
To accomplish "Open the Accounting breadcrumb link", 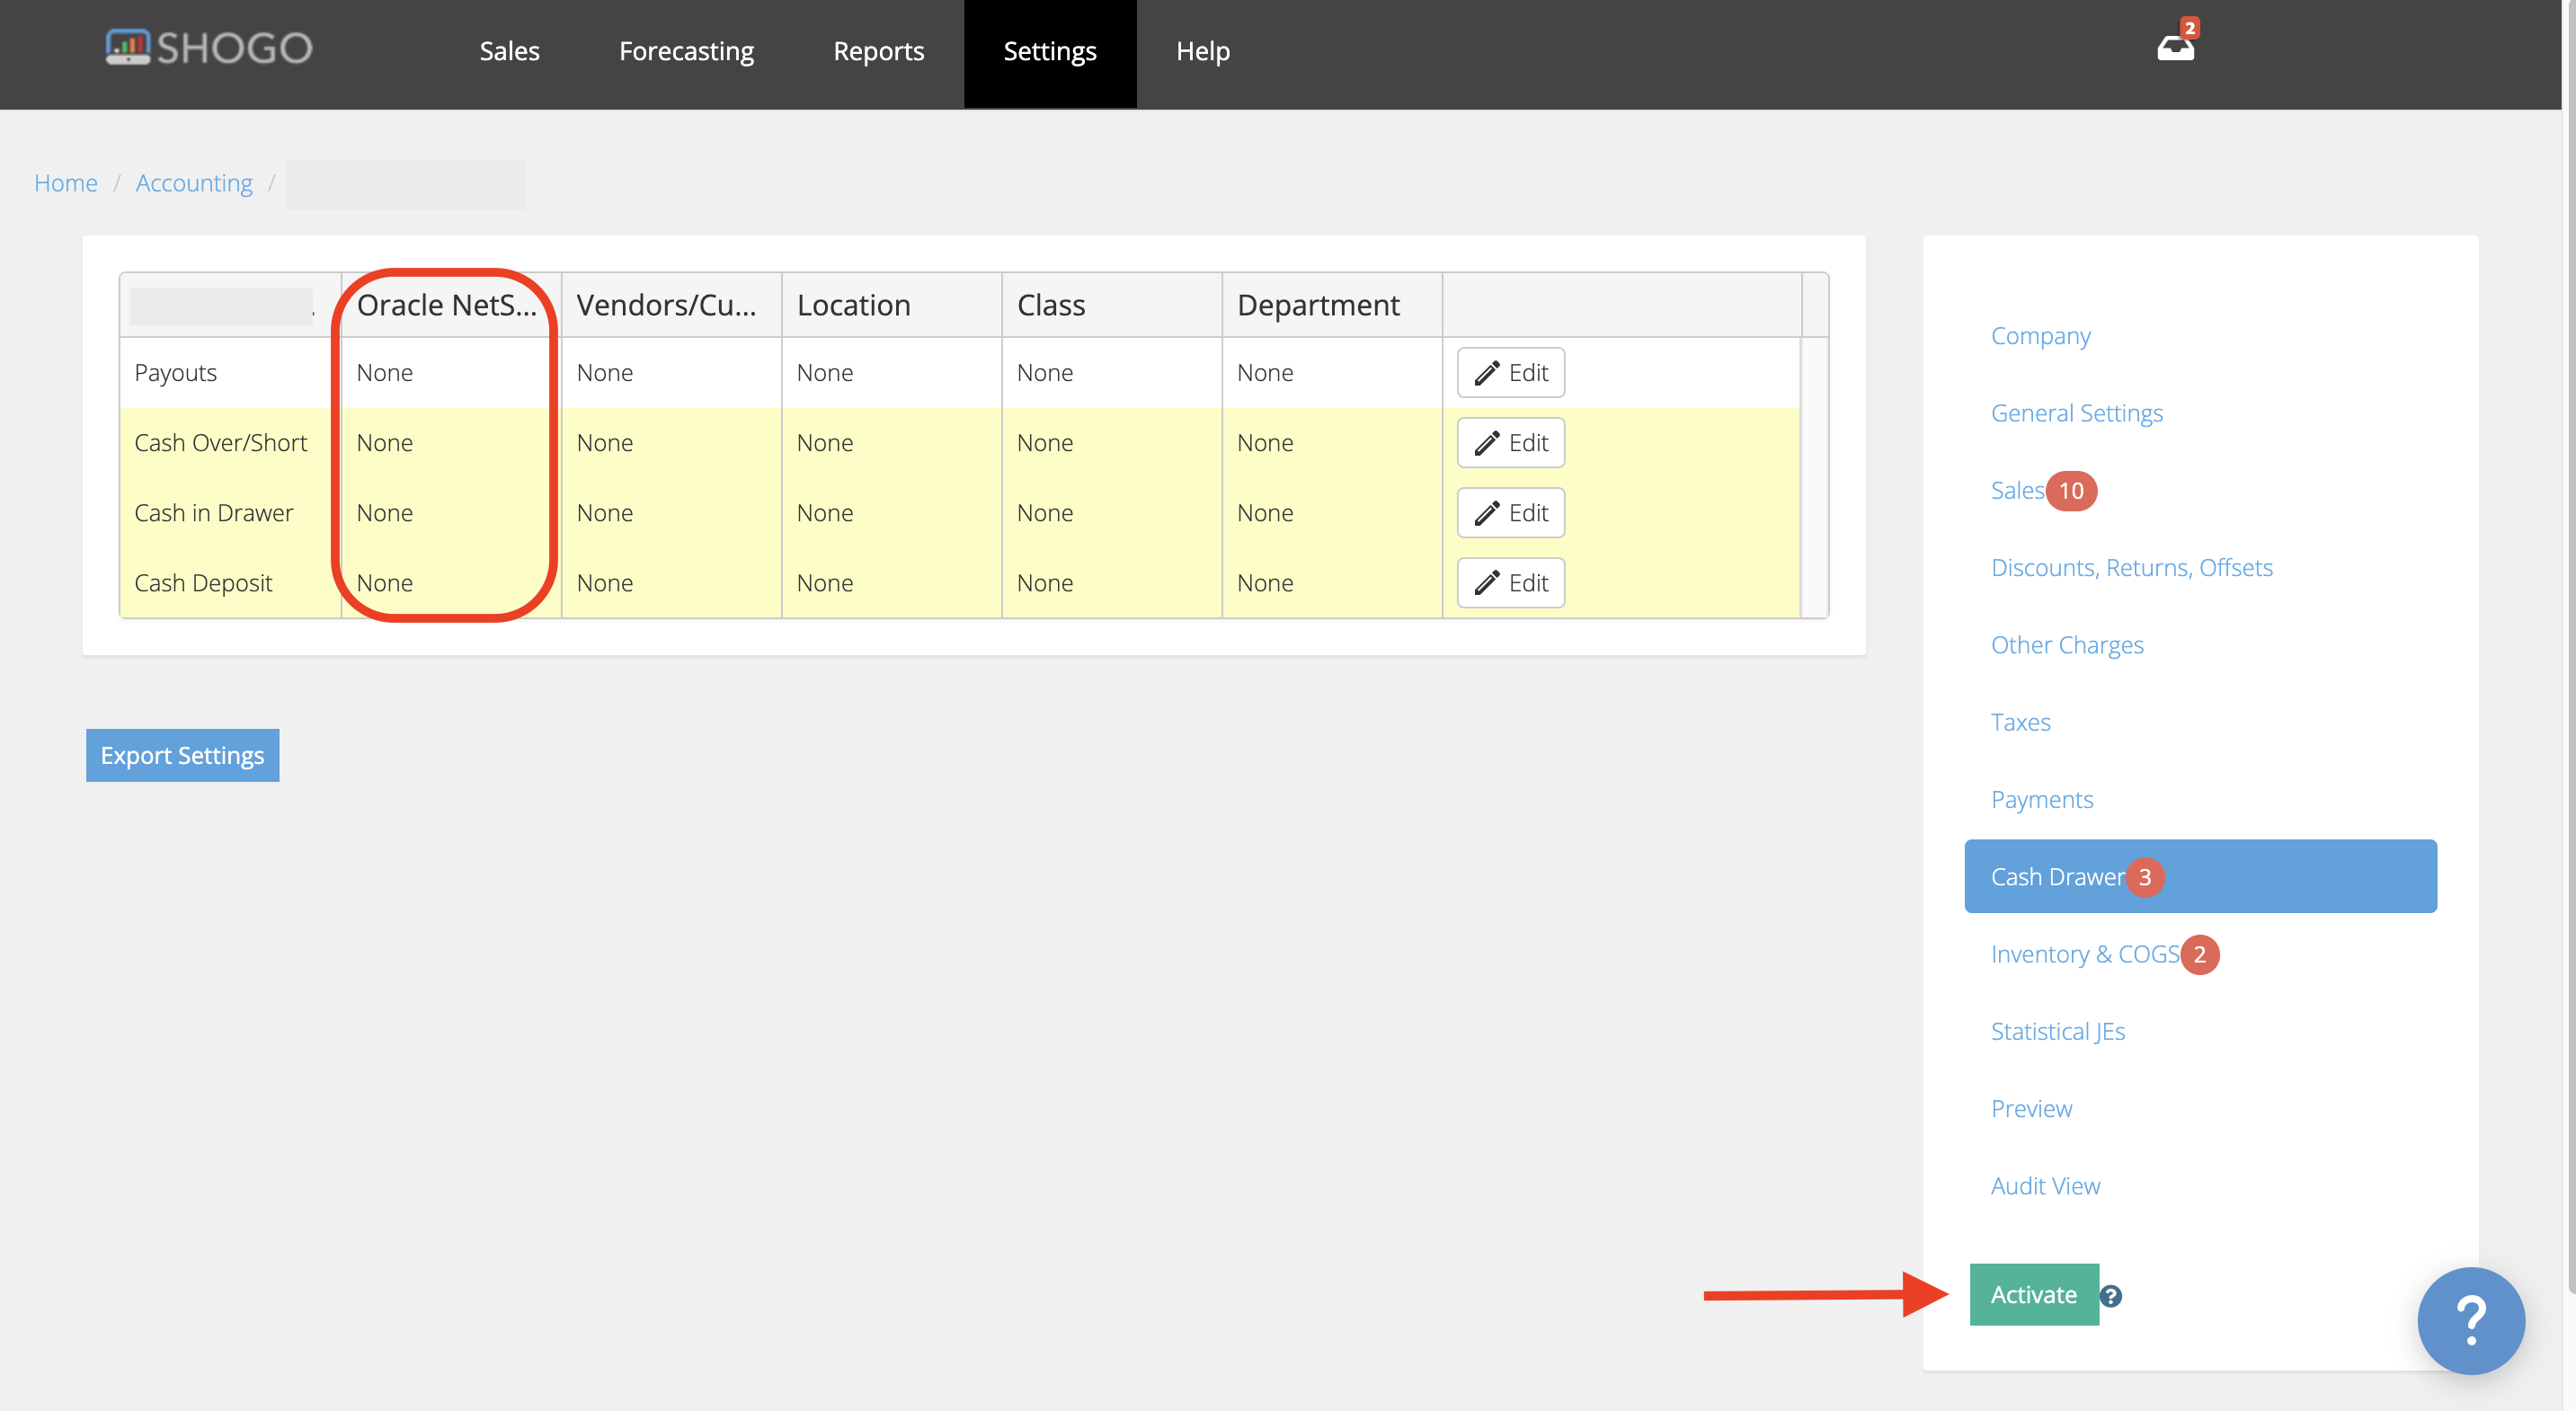I will tap(194, 182).
